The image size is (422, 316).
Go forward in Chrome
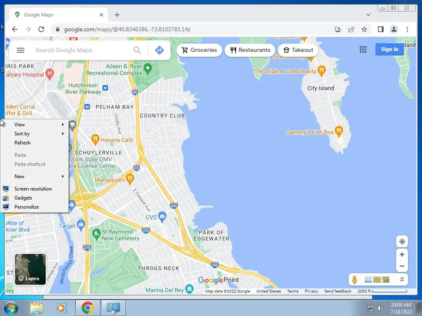(x=28, y=29)
